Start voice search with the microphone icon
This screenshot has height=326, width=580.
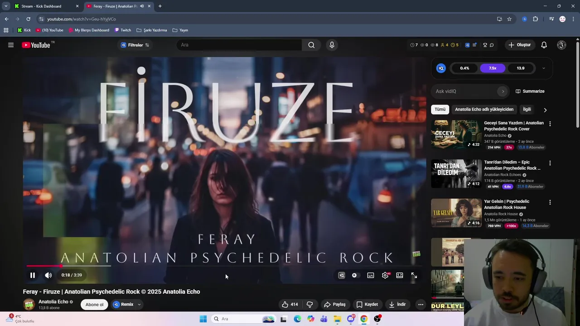(x=332, y=45)
